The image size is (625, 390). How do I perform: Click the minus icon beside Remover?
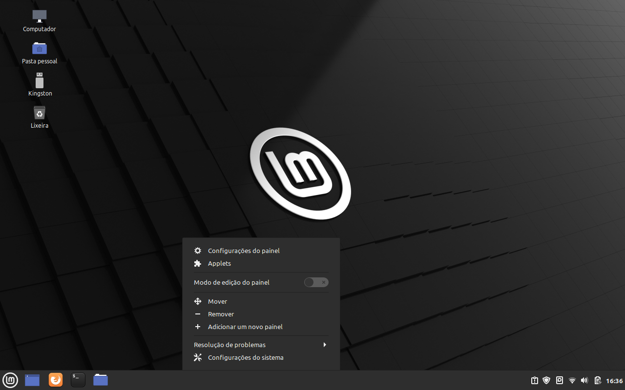coord(198,314)
